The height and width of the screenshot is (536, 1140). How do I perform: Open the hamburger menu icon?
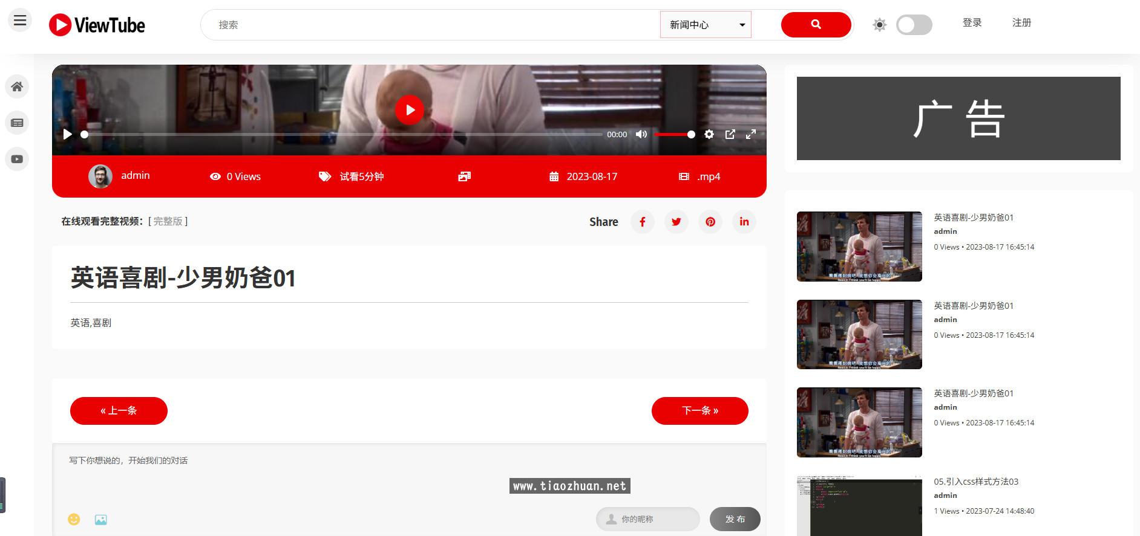coord(20,21)
